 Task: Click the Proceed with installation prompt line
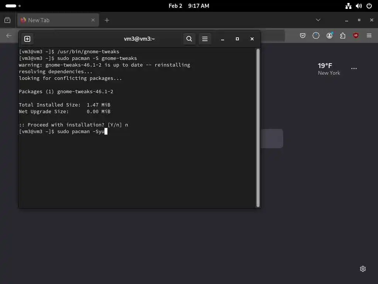pyautogui.click(x=73, y=125)
